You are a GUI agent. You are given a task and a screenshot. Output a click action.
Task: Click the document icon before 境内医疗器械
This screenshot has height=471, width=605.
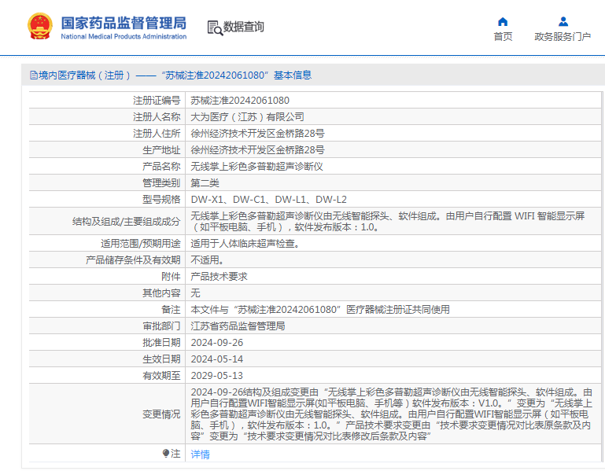click(x=34, y=75)
